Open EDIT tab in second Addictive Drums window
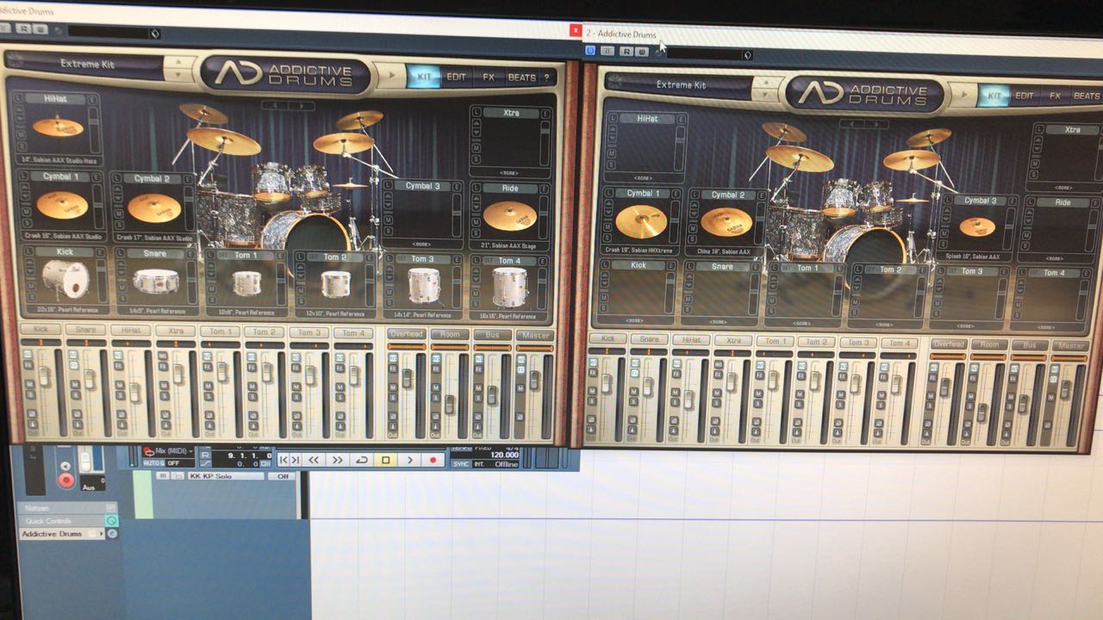Screen dimensions: 1103x620 (x=1024, y=96)
